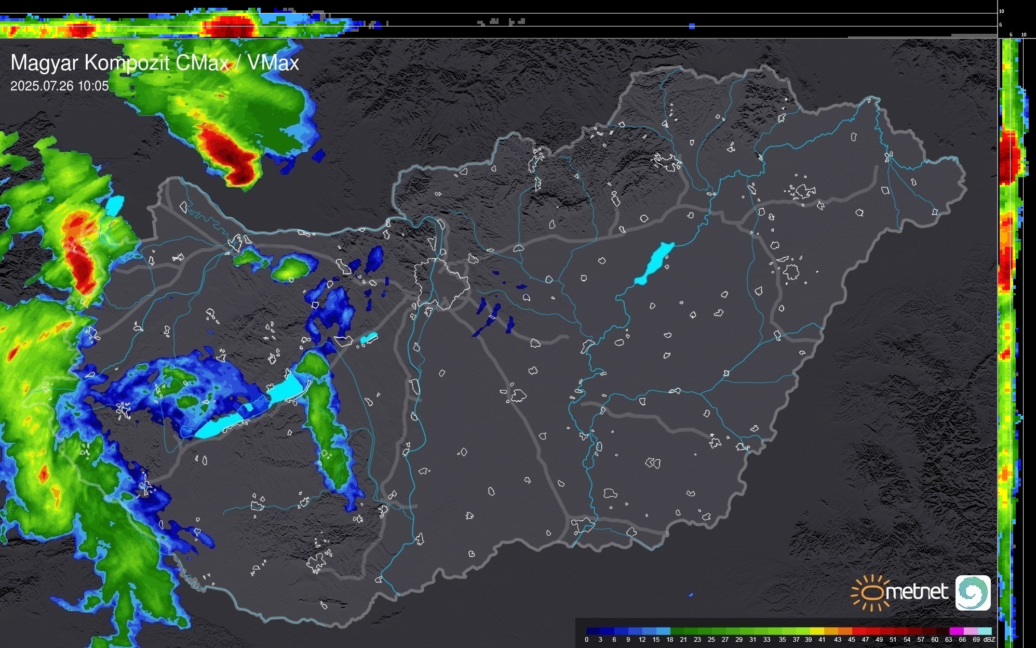Viewport: 1036px width, 648px height.
Task: Click the red core in top profile strip
Action: 228,26
